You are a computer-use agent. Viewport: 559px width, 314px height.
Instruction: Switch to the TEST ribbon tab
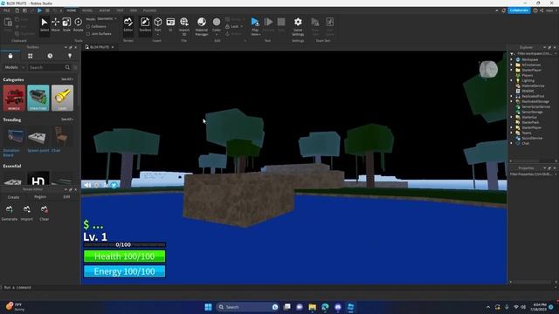click(121, 10)
